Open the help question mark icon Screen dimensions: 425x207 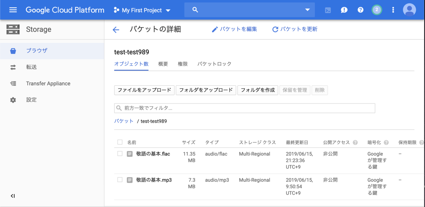361,10
